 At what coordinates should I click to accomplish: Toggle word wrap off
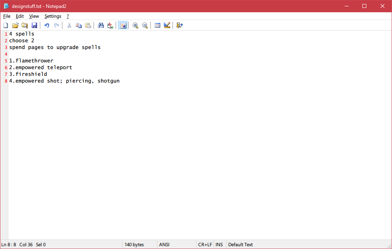pos(122,25)
